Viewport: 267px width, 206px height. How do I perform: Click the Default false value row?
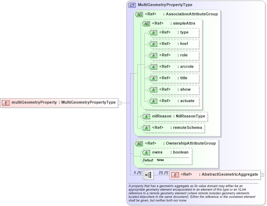coord(153,160)
